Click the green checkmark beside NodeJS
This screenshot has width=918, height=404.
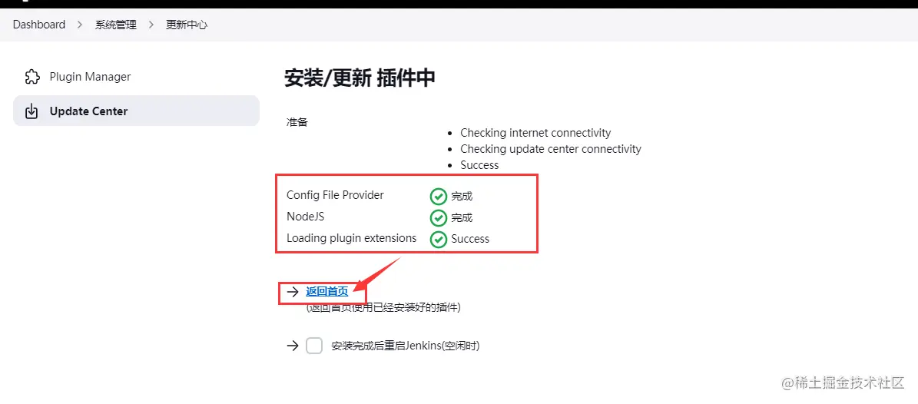point(439,217)
